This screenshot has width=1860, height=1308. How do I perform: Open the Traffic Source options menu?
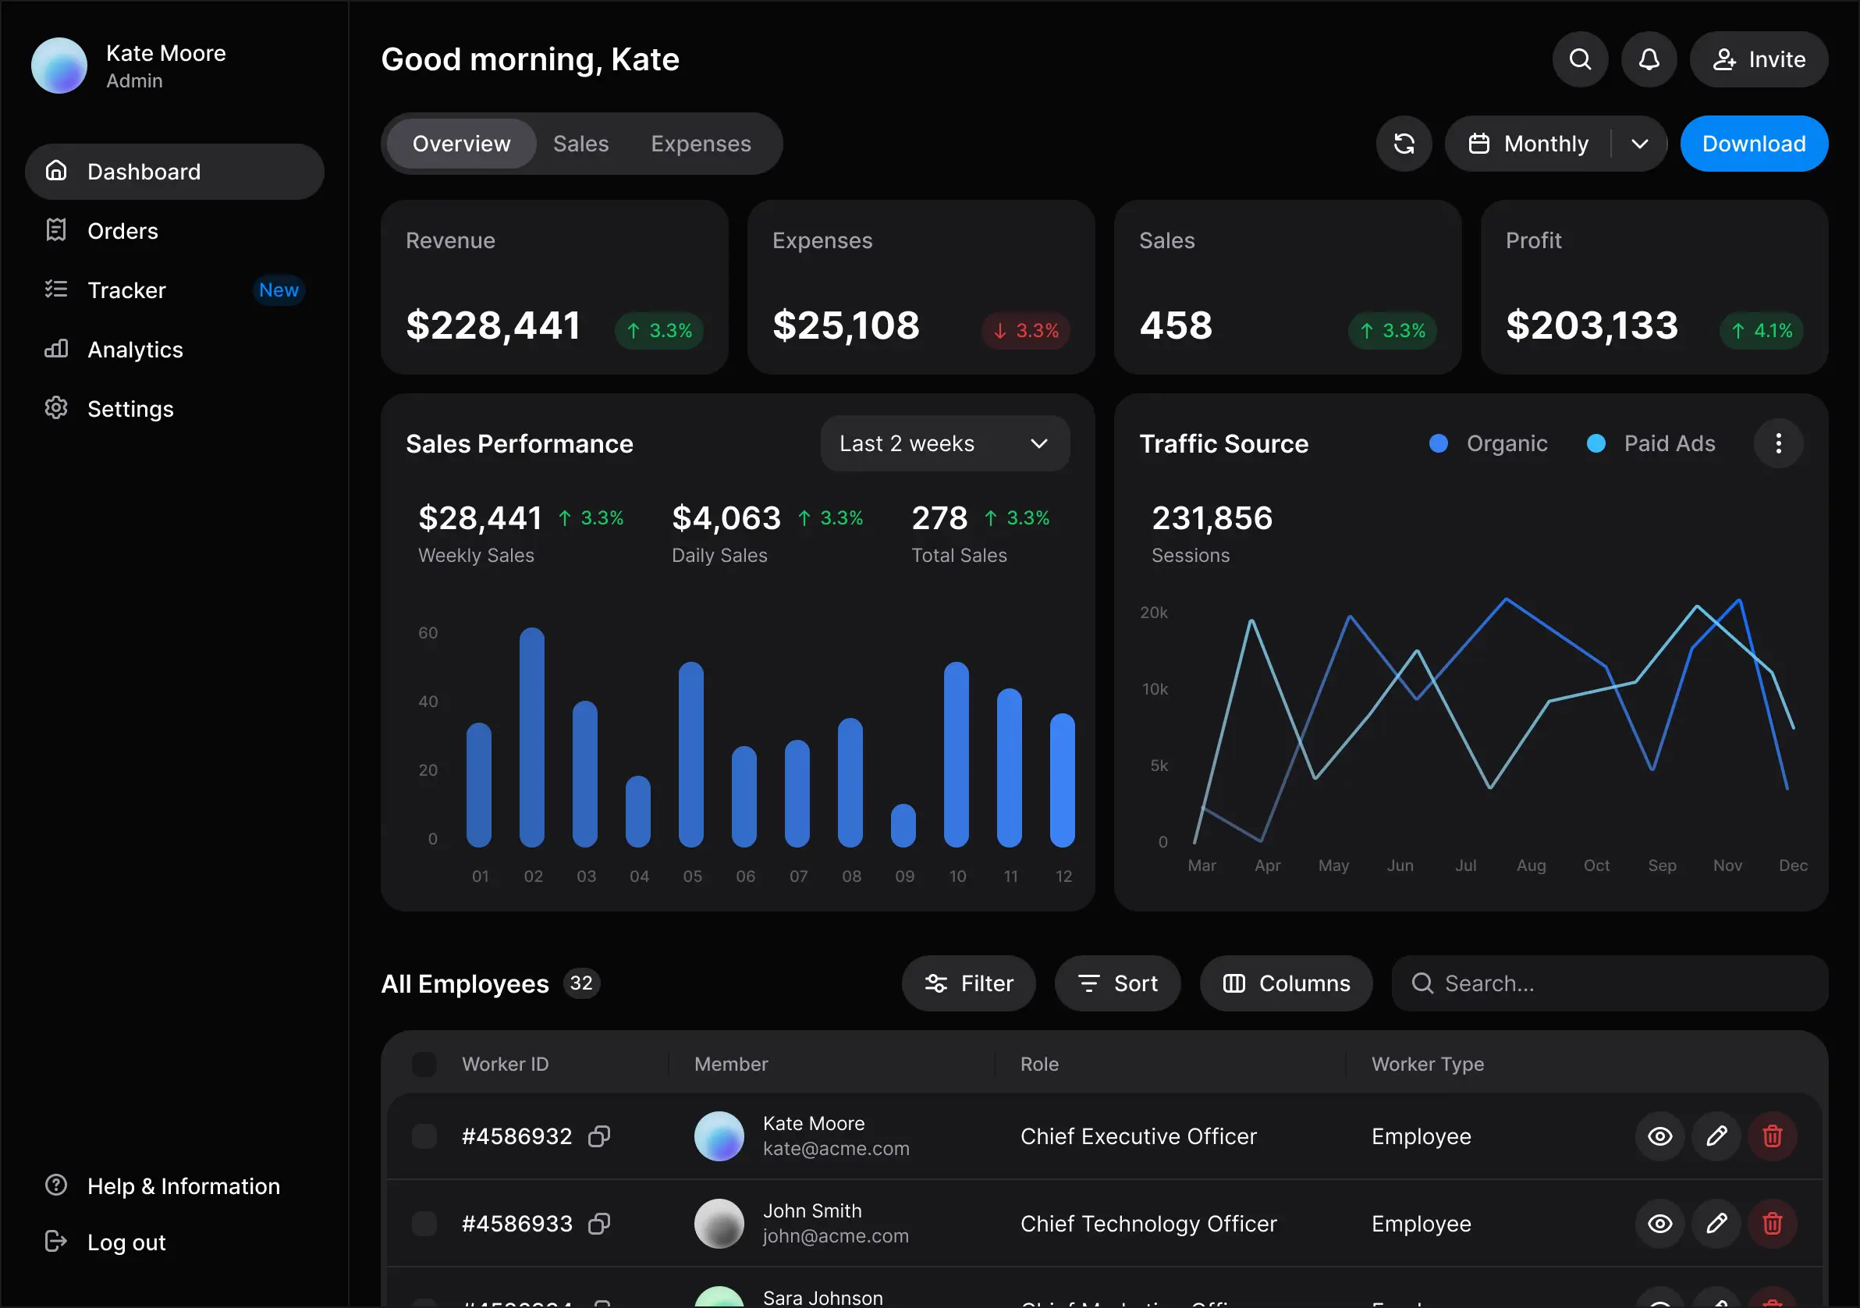(1778, 443)
